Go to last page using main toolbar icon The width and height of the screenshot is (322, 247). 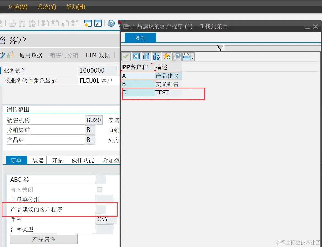click(x=75, y=23)
